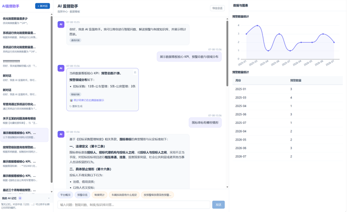Viewport: 347px width, 212px height.
Task: Open conversation 帮查询通过系统运行优化
Action: [x=24, y=106]
